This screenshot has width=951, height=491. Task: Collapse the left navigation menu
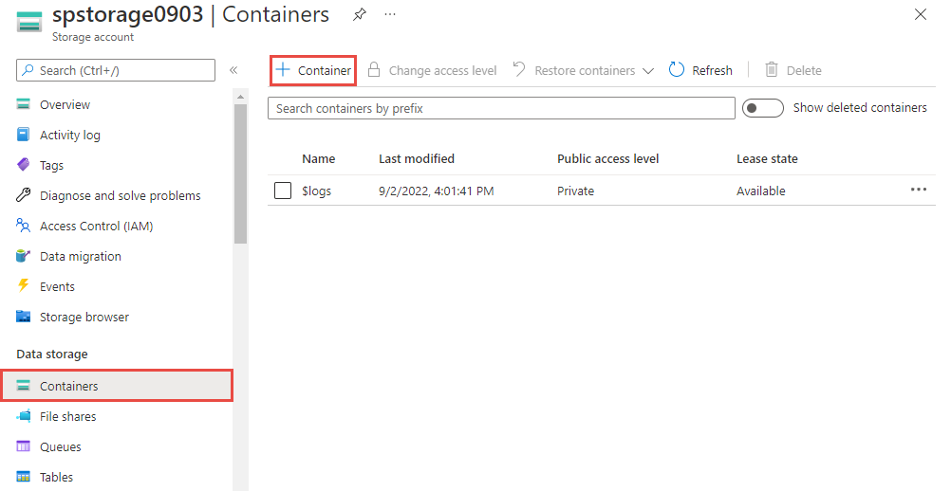pos(233,70)
